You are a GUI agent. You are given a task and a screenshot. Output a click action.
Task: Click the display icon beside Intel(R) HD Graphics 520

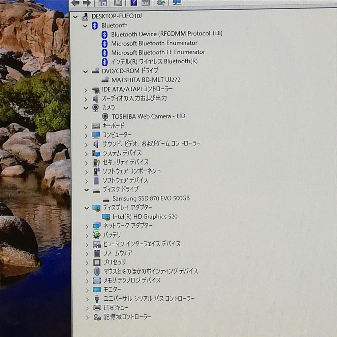pos(105,217)
